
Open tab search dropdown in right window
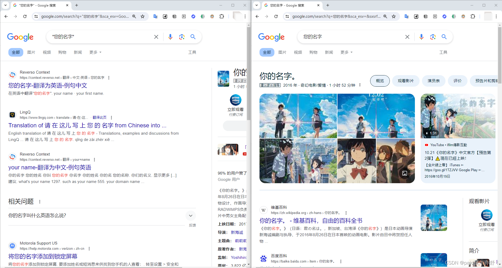257,5
